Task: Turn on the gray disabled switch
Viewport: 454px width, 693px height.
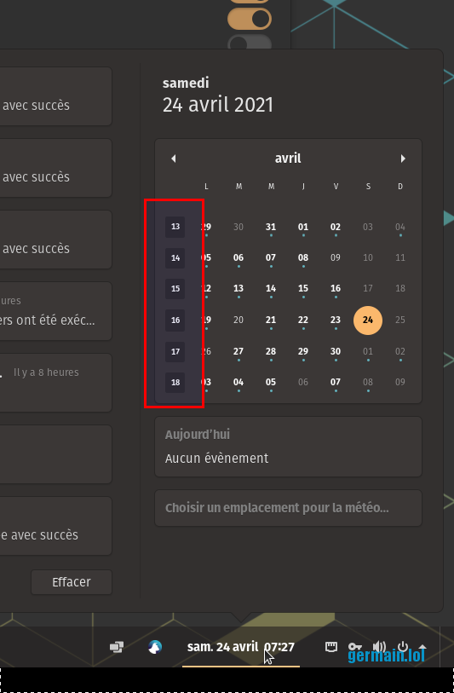Action: [250, 43]
